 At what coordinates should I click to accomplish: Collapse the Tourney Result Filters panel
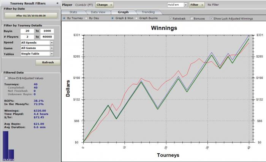click(x=57, y=3)
